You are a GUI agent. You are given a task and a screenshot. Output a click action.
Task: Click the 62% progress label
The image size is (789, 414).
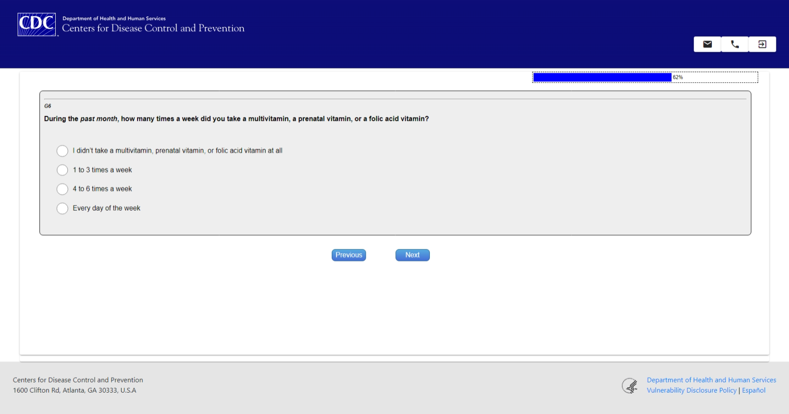coord(678,77)
